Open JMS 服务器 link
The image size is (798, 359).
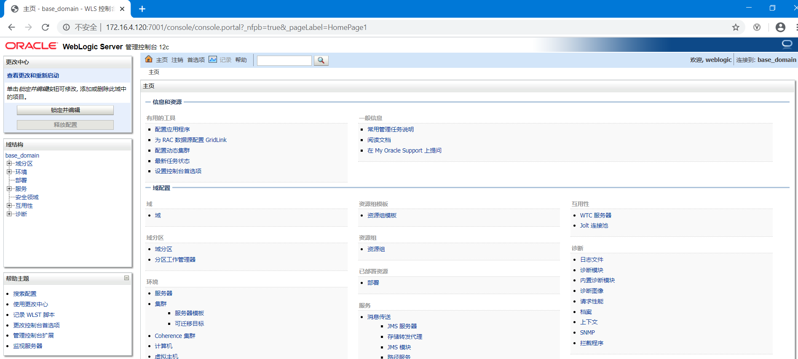(402, 326)
